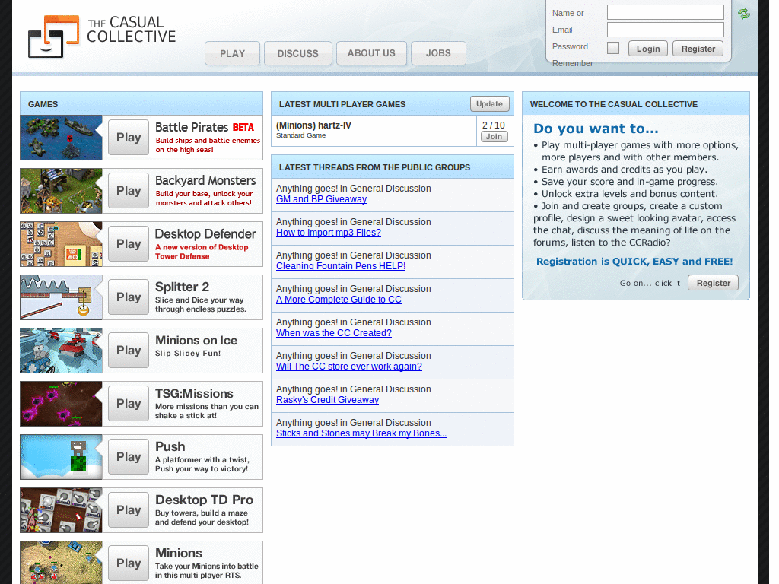Image resolution: width=779 pixels, height=584 pixels.
Task: Click the Splitter 2 title
Action: coord(182,287)
